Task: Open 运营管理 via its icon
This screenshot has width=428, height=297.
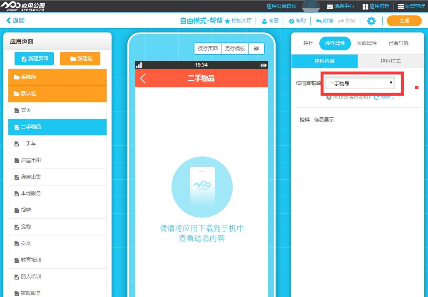Action: click(401, 6)
